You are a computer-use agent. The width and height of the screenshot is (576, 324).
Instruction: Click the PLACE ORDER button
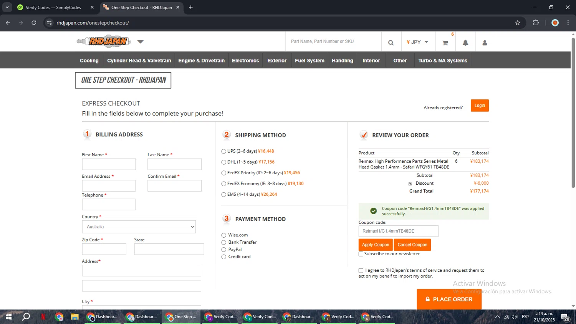pyautogui.click(x=449, y=299)
